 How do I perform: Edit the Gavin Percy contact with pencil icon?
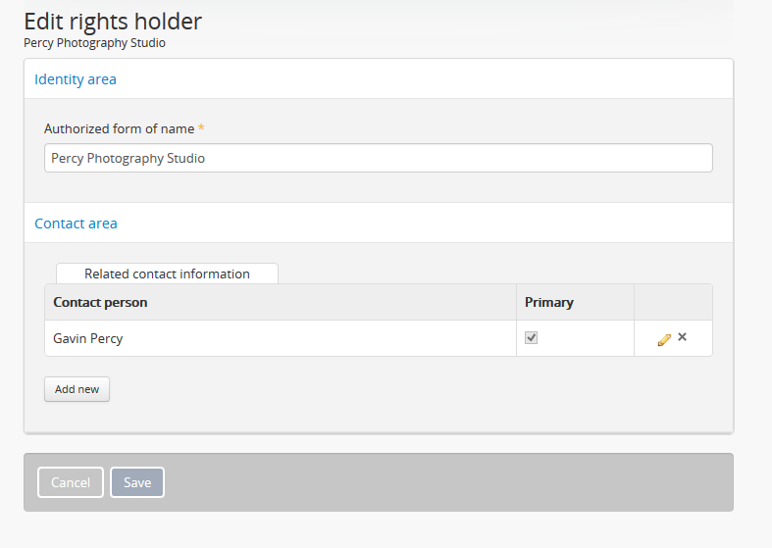coord(664,339)
